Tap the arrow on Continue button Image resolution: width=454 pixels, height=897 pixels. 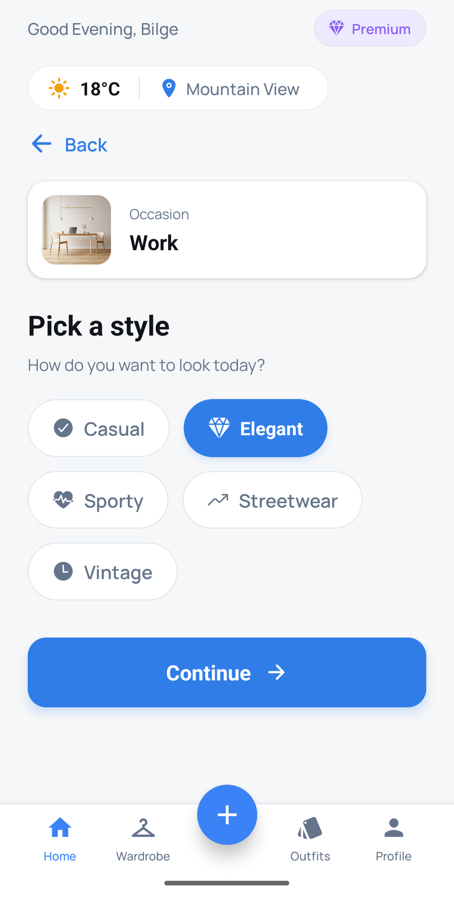point(277,672)
